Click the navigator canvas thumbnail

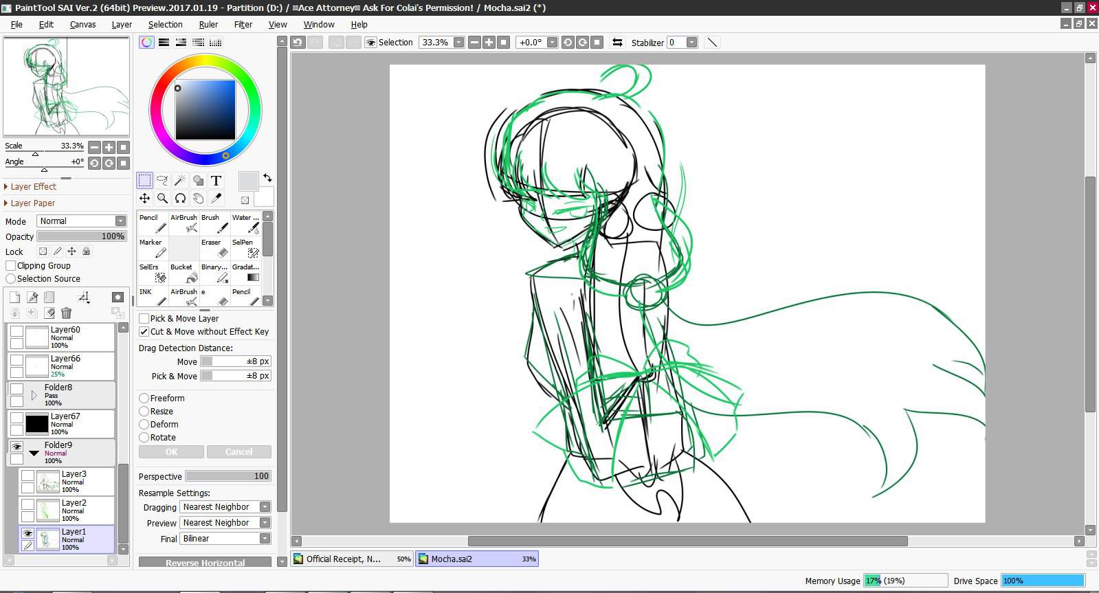point(66,87)
